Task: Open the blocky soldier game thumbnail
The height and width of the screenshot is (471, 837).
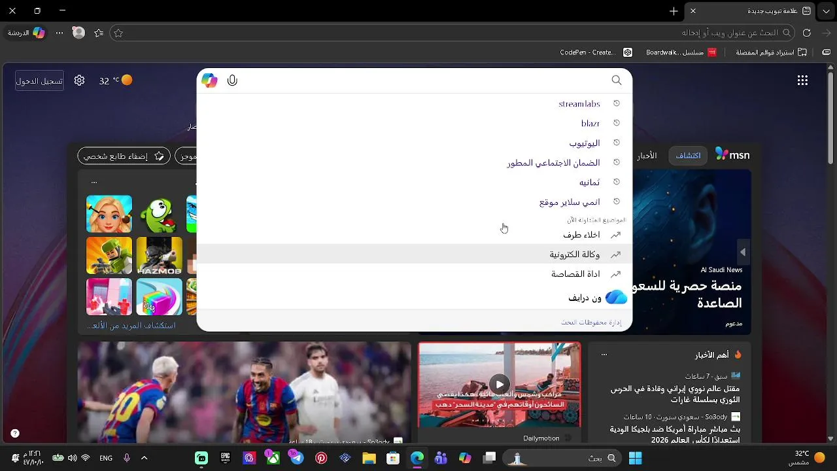Action: tap(109, 255)
